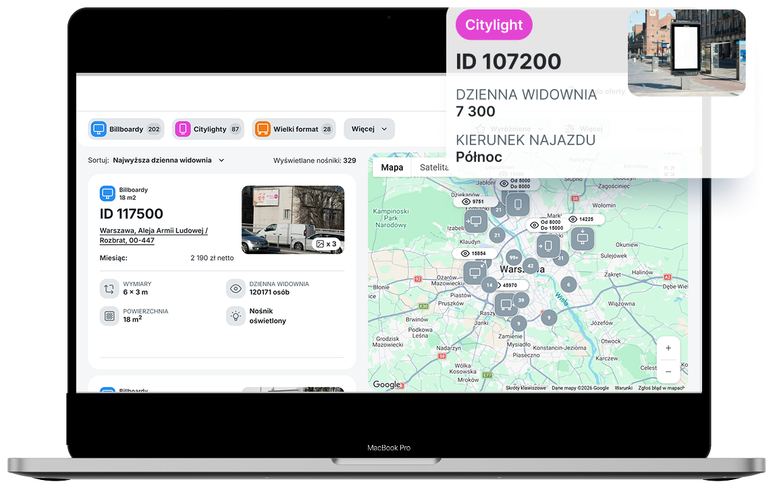773x484 pixels.
Task: Open the 31 cluster marker on map
Action: (x=561, y=258)
